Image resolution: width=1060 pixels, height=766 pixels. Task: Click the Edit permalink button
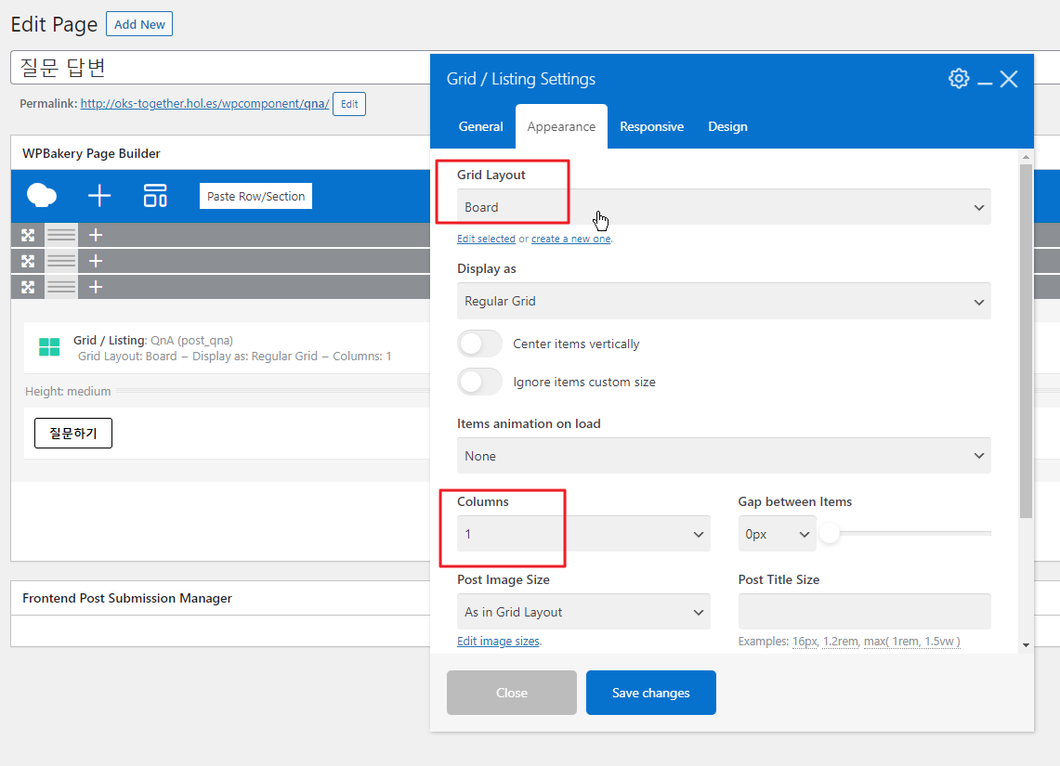349,104
